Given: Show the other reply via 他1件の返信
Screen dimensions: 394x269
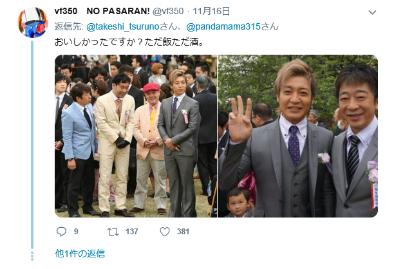Looking at the screenshot, I should point(80,254).
